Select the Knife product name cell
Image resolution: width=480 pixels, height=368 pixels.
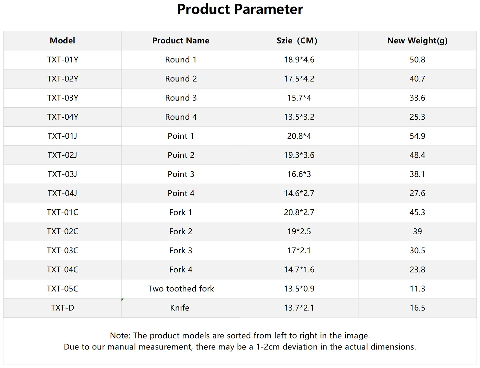tap(180, 308)
